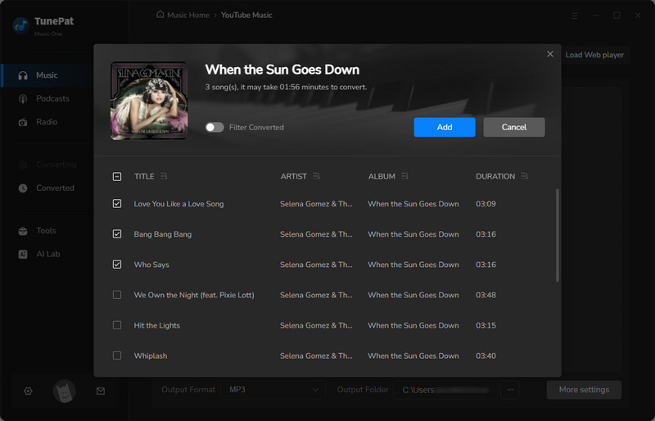Open the Output Format MP3 dropdown
655x421 pixels.
(273, 390)
